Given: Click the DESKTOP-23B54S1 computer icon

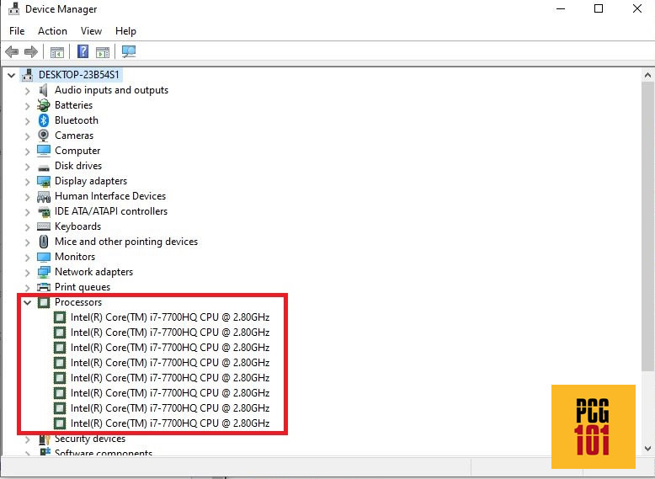Looking at the screenshot, I should (x=28, y=75).
